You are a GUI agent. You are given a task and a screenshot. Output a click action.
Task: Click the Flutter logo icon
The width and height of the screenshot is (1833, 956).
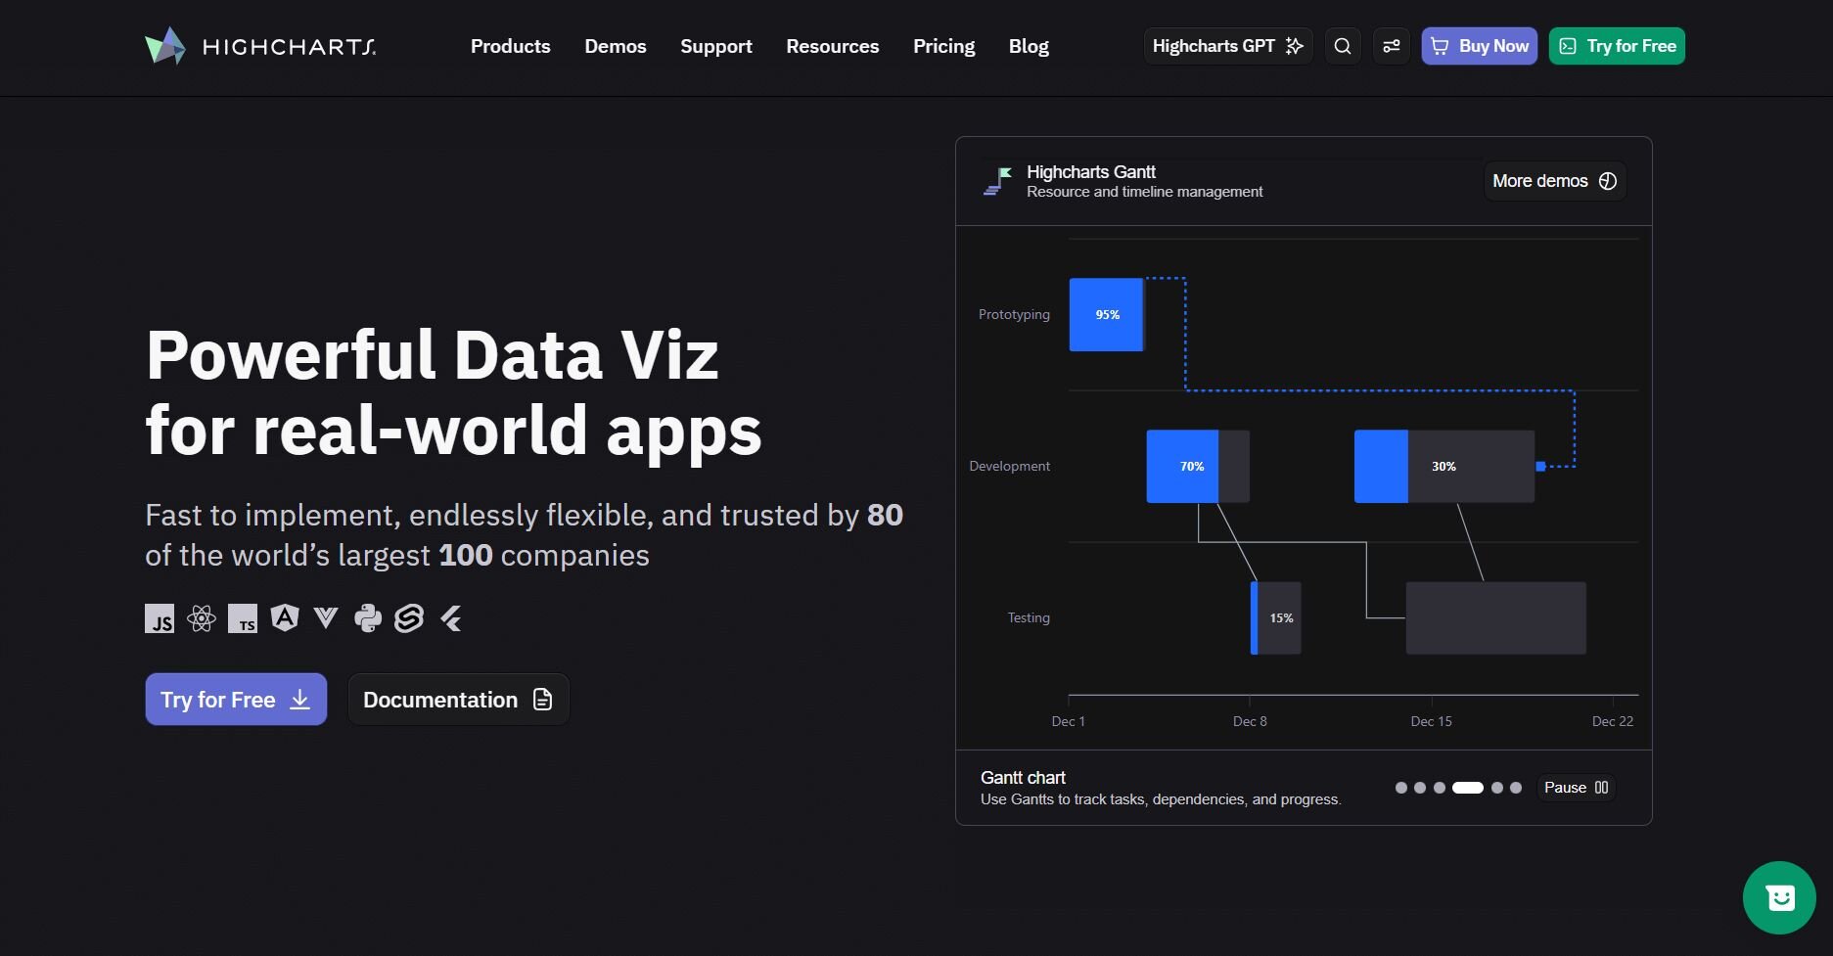click(x=451, y=618)
